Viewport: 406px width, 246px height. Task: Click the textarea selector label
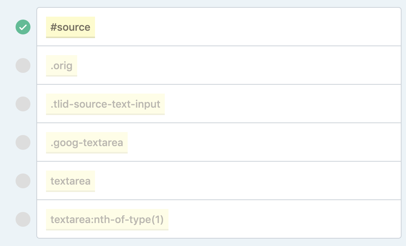(x=71, y=181)
